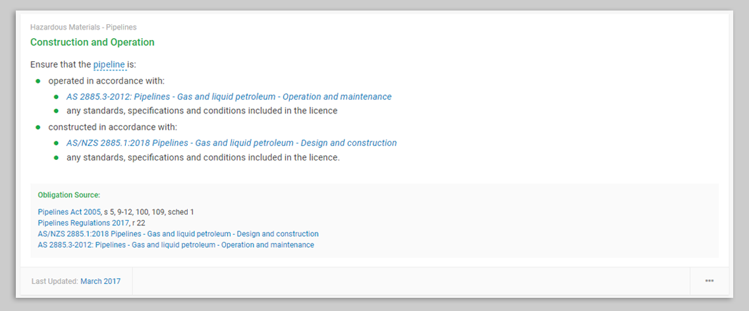The width and height of the screenshot is (749, 311).
Task: Open the three-dot more options menu
Action: [x=709, y=281]
